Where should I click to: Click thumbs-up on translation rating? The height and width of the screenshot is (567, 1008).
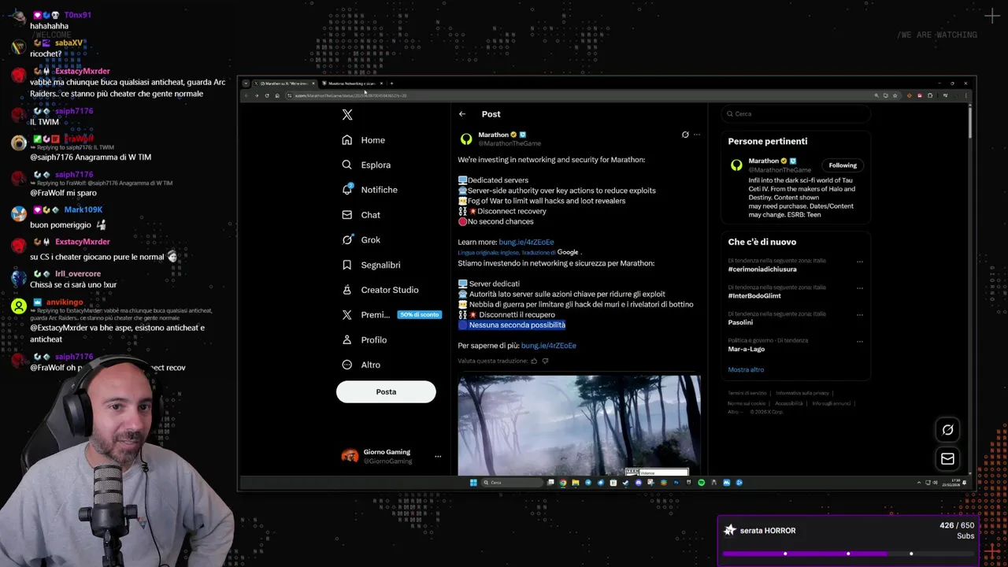[534, 361]
